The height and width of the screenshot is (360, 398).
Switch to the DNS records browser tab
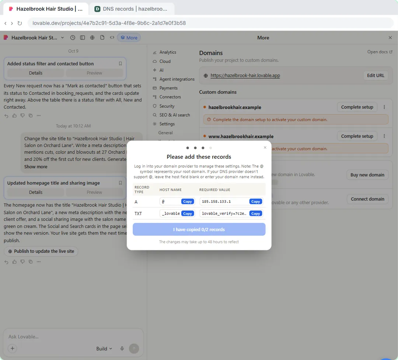click(x=132, y=9)
